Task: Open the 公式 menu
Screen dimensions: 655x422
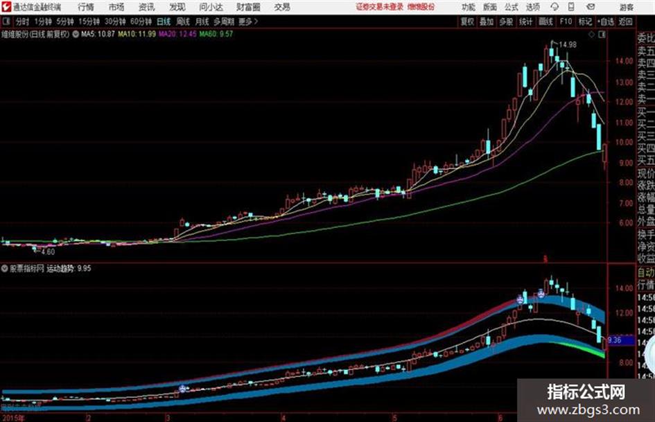Action: (512, 7)
